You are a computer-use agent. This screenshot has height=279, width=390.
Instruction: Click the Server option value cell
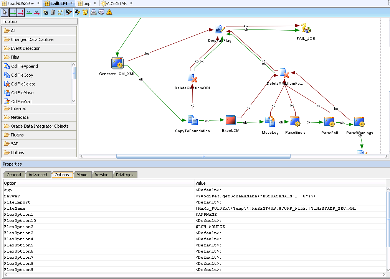290,196
